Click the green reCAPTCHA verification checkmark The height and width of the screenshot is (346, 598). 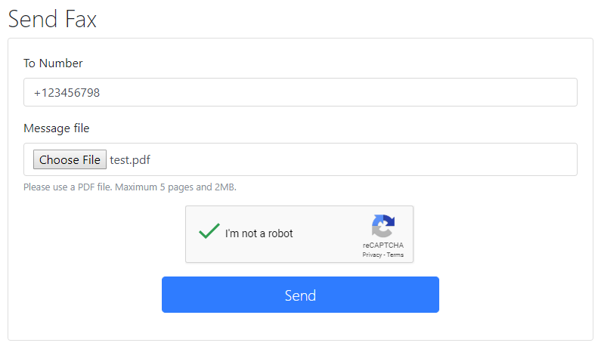point(209,231)
